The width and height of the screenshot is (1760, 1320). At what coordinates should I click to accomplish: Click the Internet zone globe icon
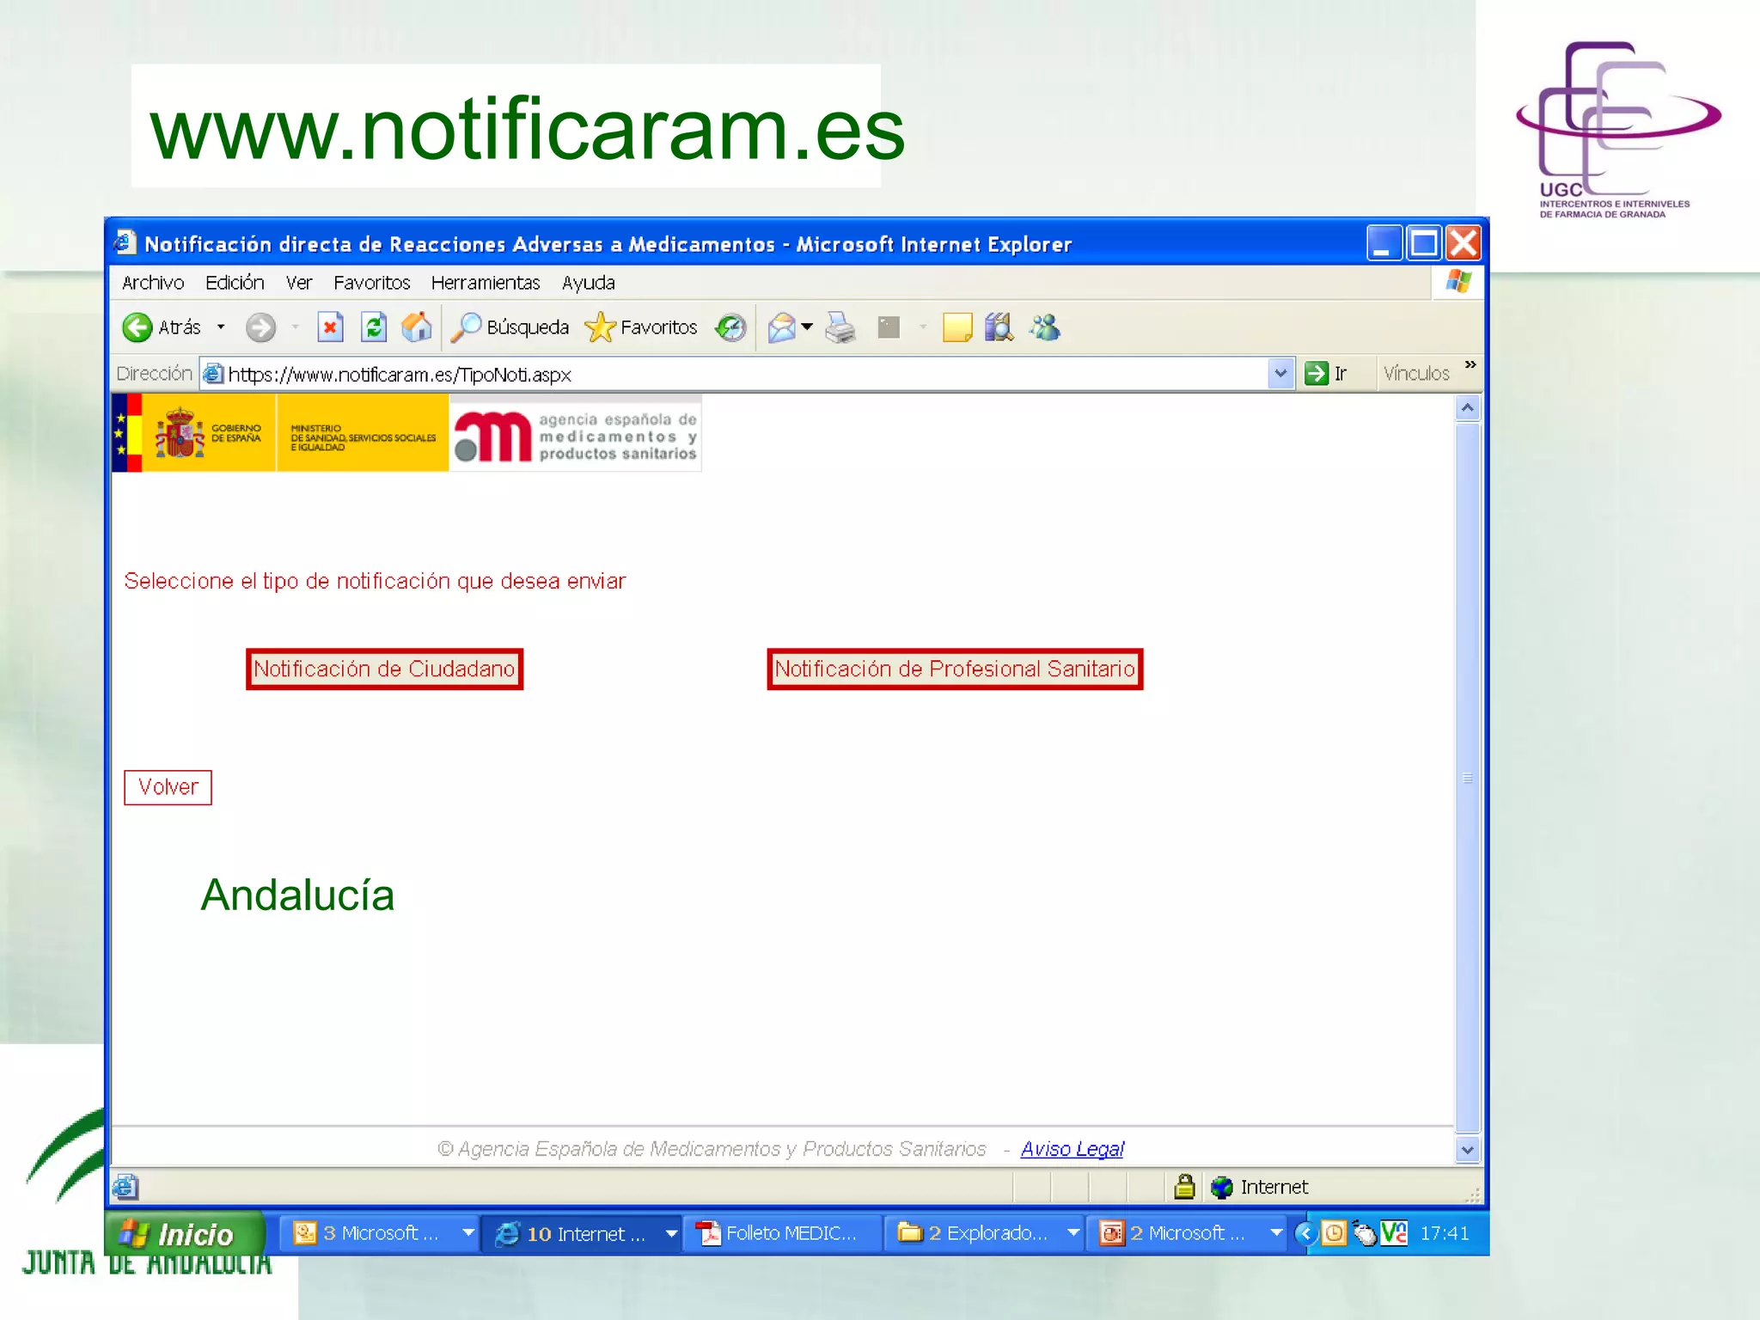click(x=1221, y=1187)
